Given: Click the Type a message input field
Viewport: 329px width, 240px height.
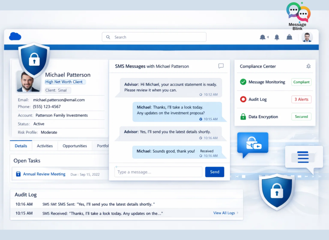Looking at the screenshot, I should [x=158, y=172].
